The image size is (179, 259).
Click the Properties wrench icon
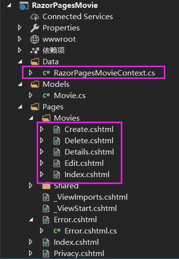pyautogui.click(x=35, y=28)
